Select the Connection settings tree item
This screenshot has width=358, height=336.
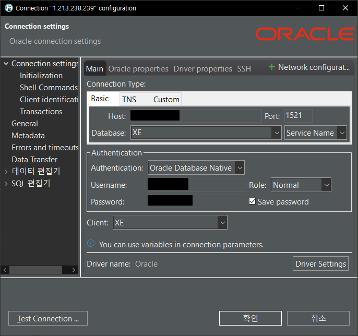(45, 64)
